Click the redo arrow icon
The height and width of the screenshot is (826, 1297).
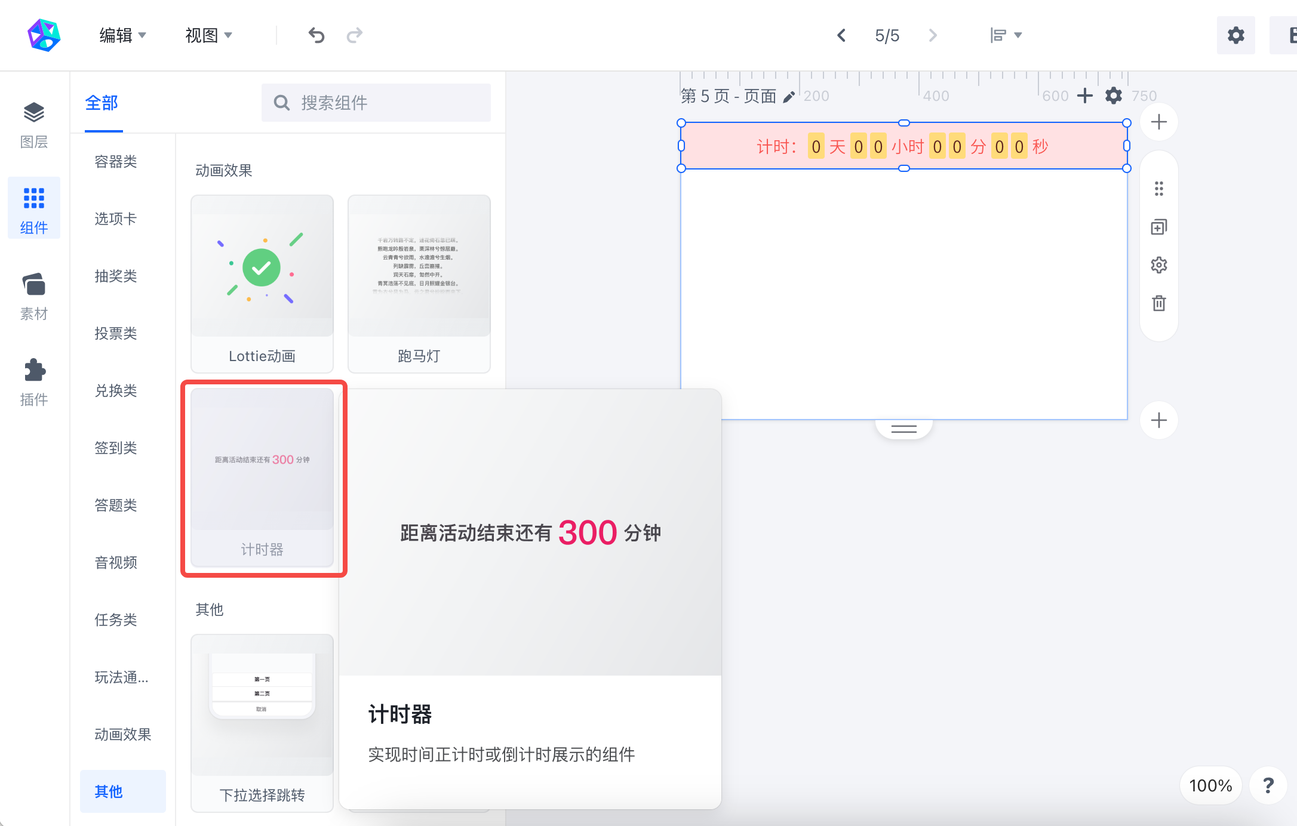[x=355, y=36]
